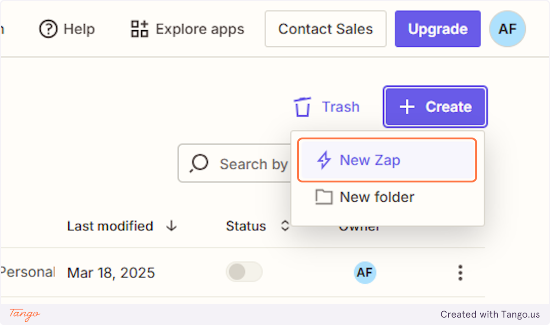
Task: Open the three-dot options menu on the Zap row
Action: [x=460, y=272]
